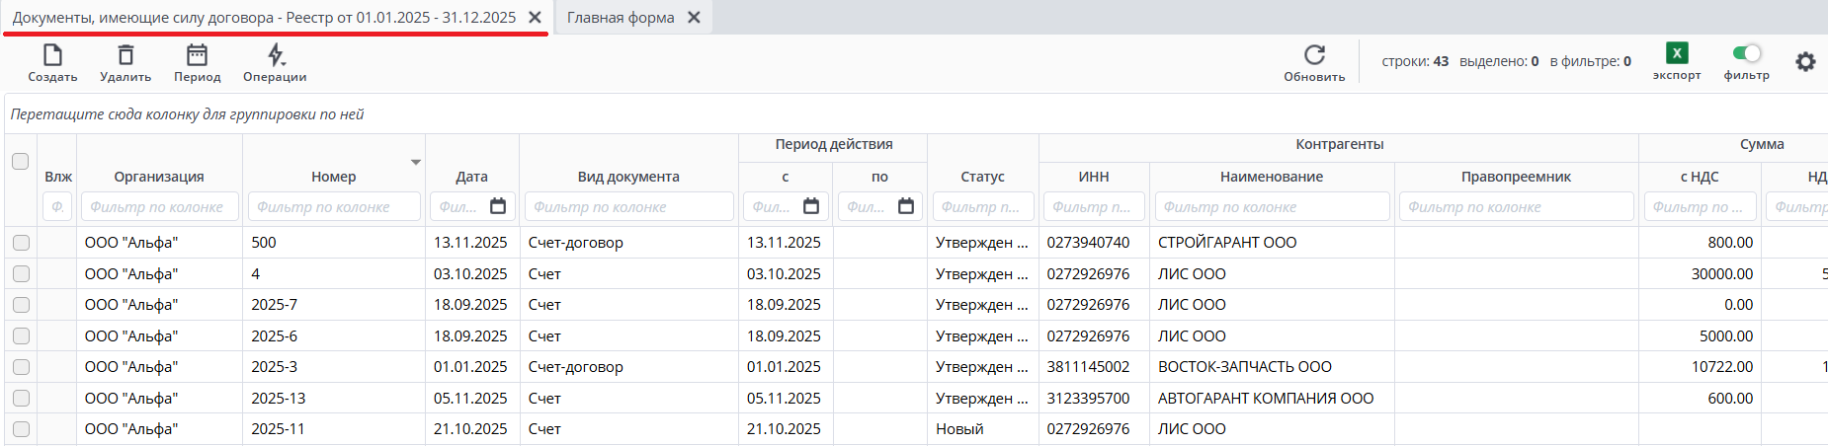Viewport: 1828px width, 446px height.
Task: Tick the checkbox for document 2025-11
Action: pyautogui.click(x=21, y=429)
